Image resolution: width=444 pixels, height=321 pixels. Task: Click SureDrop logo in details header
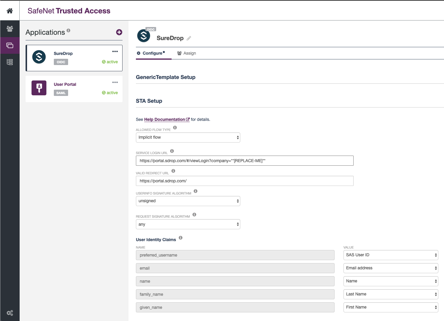coord(144,36)
